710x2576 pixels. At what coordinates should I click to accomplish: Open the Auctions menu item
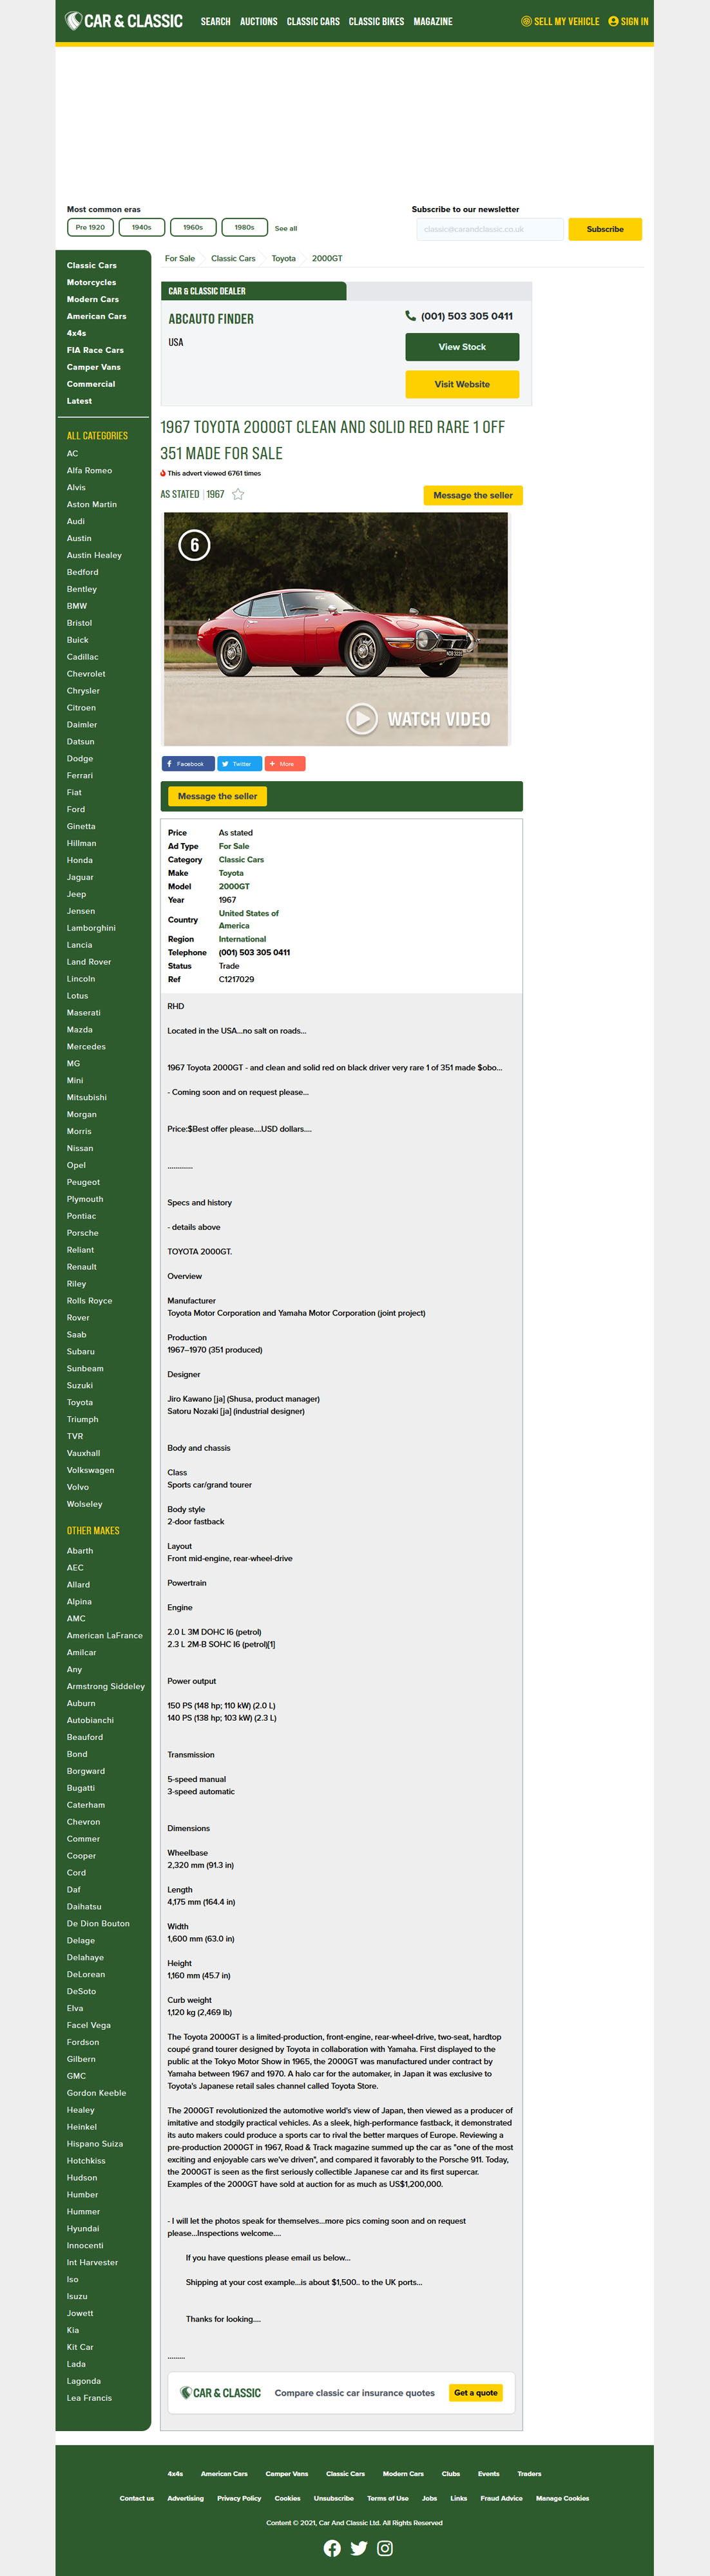click(x=258, y=21)
